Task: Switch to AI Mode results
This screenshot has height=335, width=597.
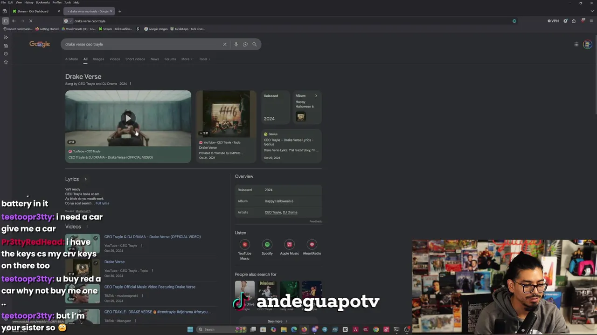Action: click(71, 59)
